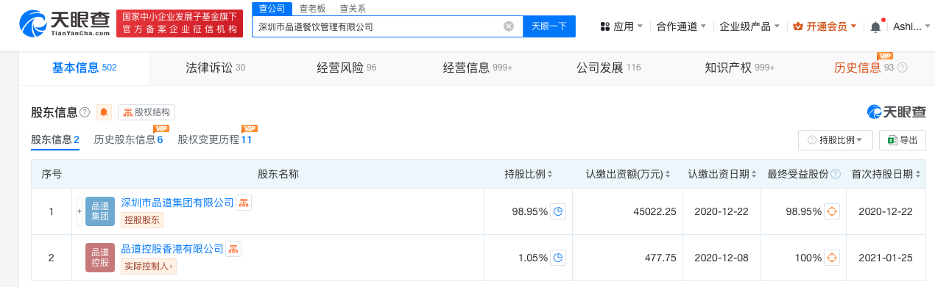Open 企业级产品 dropdown menu
The width and height of the screenshot is (935, 287).
click(x=750, y=26)
